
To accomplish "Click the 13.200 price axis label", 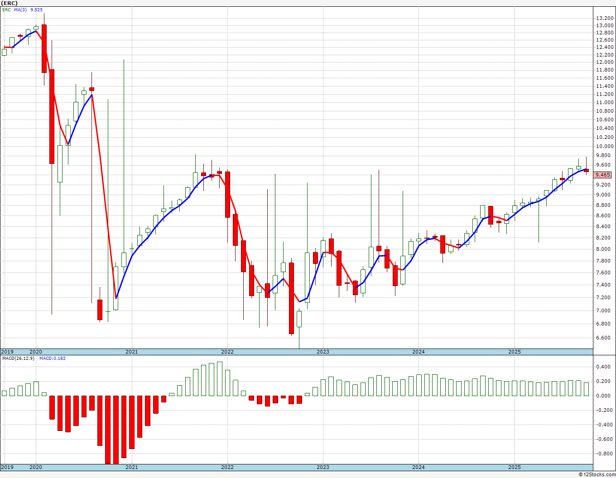I will click(x=605, y=18).
